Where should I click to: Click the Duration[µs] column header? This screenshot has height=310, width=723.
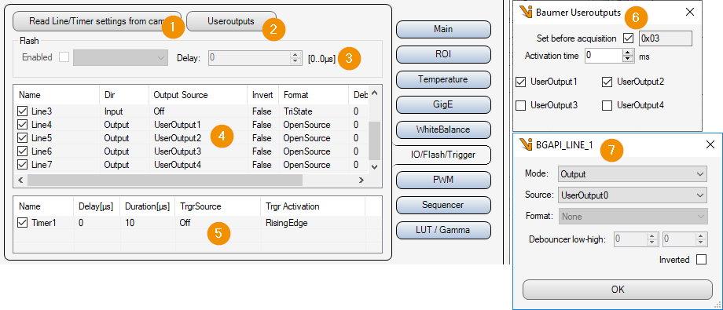coord(148,206)
